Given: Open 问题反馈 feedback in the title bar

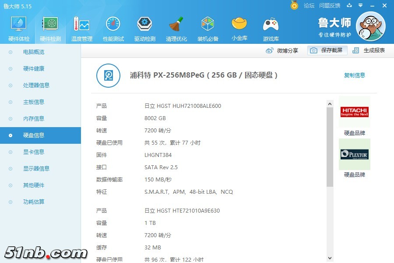Looking at the screenshot, I should 330,5.
